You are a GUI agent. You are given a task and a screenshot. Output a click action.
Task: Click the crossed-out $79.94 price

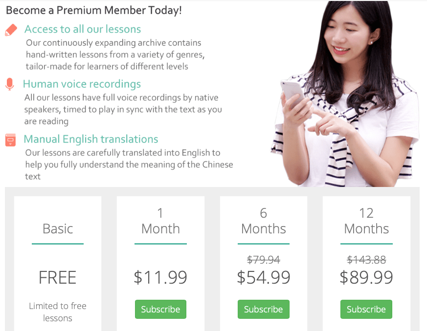(263, 259)
